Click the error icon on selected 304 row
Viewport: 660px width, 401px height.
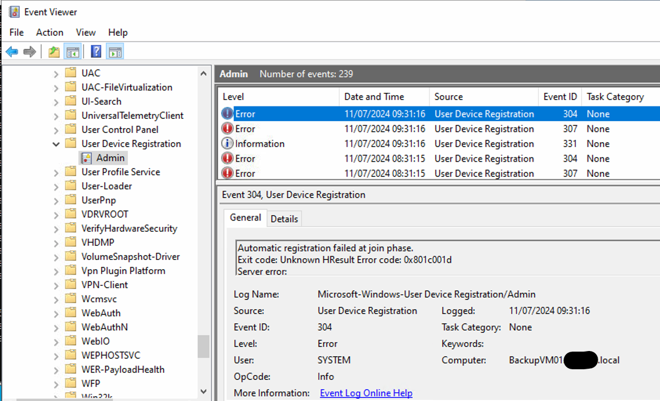[227, 113]
